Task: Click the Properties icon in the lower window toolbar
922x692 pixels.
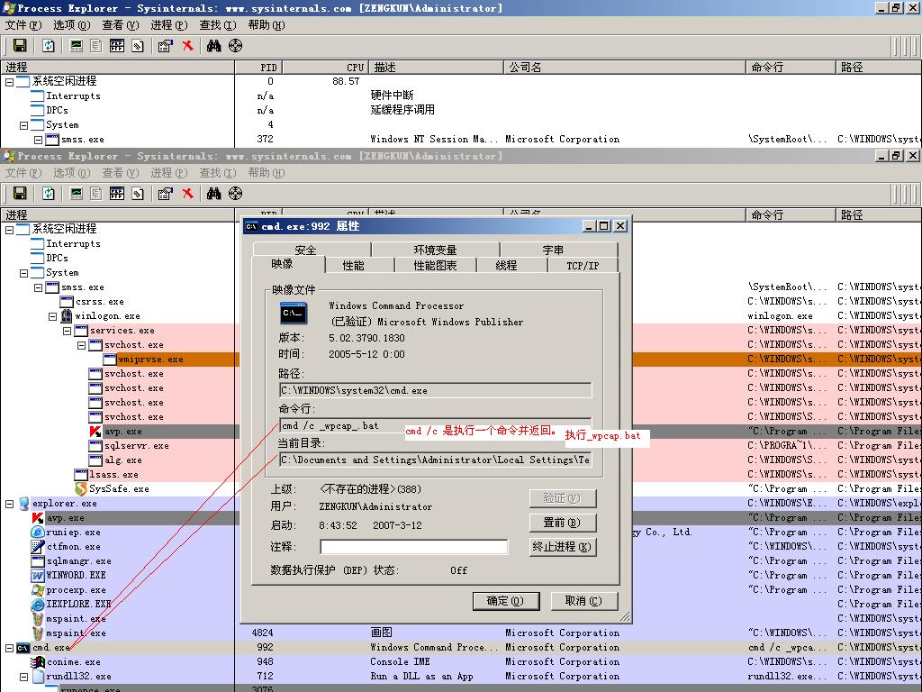Action: (165, 194)
